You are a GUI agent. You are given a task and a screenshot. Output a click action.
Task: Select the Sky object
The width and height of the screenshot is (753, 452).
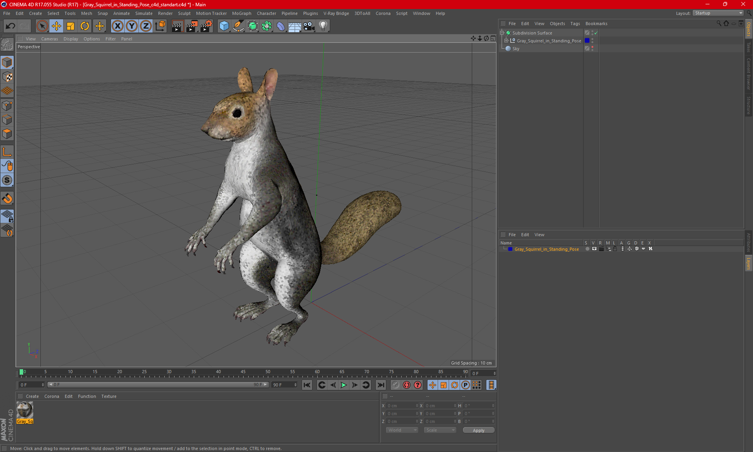[x=516, y=49]
